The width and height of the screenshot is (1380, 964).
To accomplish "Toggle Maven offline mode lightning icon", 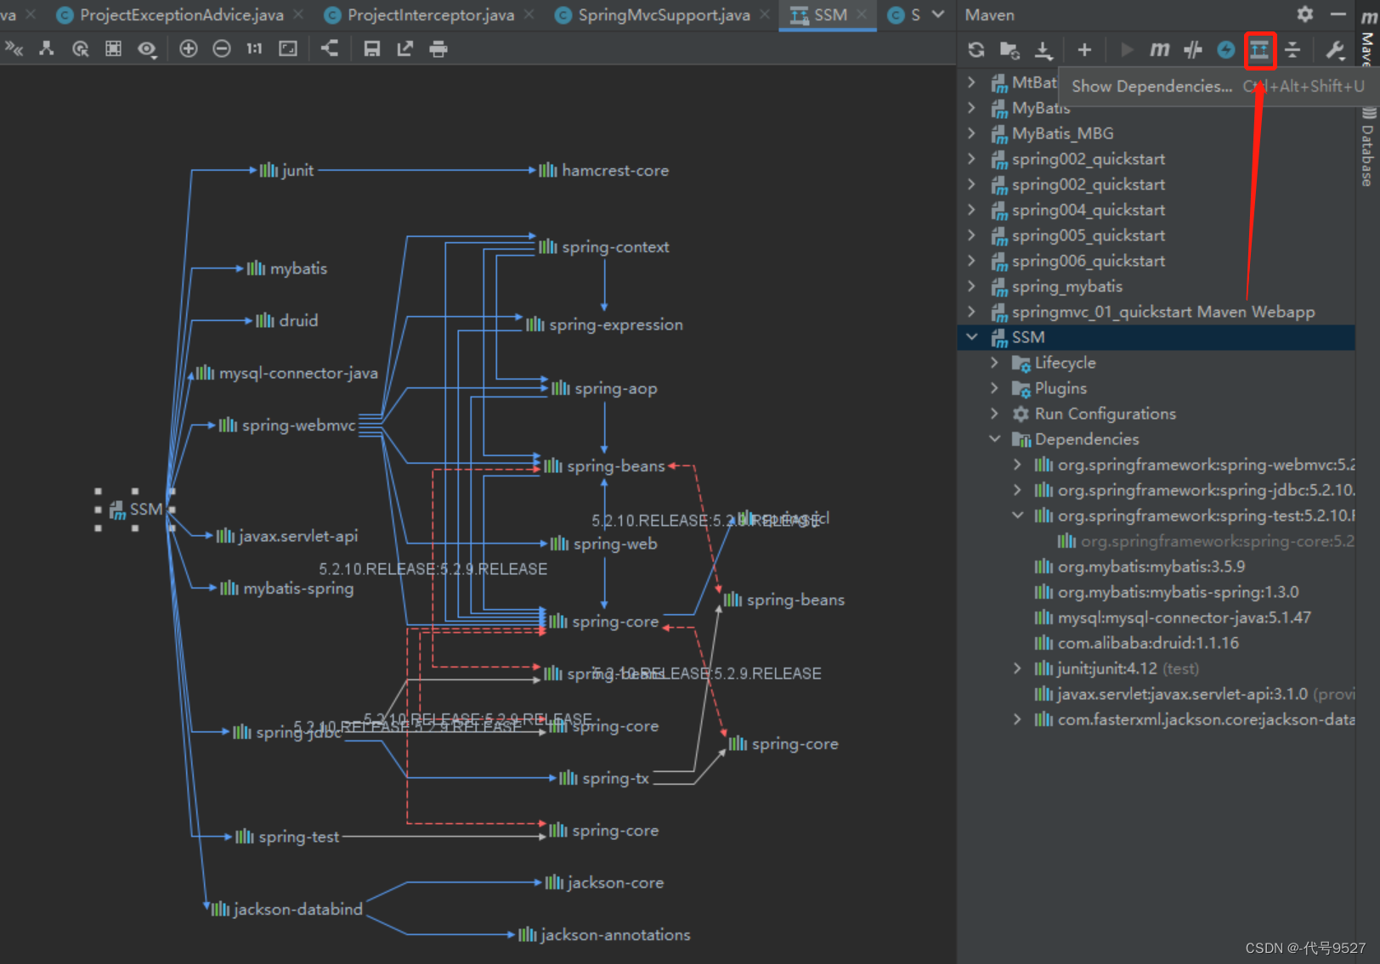I will [x=1225, y=50].
